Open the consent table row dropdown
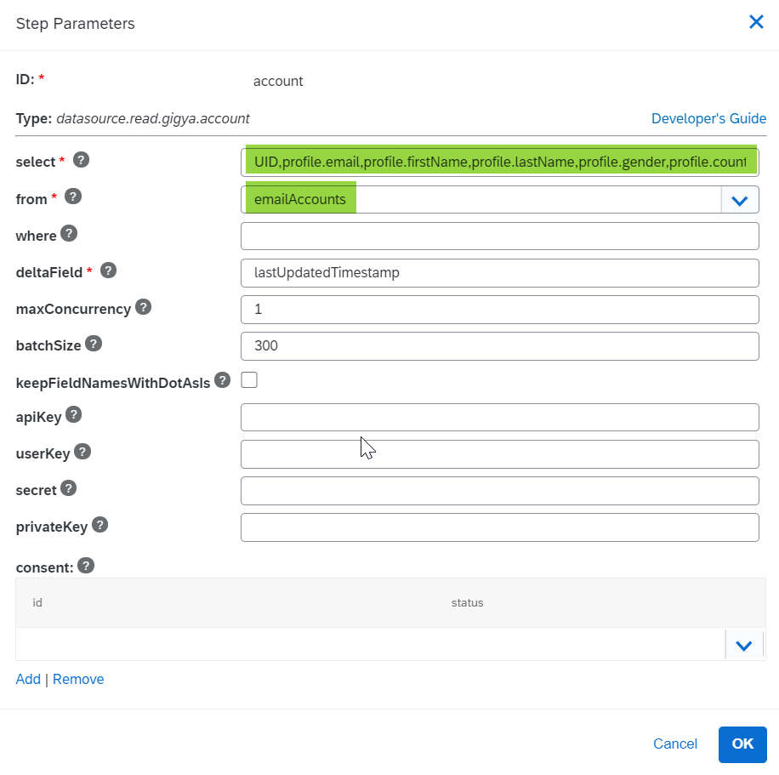The height and width of the screenshot is (775, 779). click(x=743, y=645)
